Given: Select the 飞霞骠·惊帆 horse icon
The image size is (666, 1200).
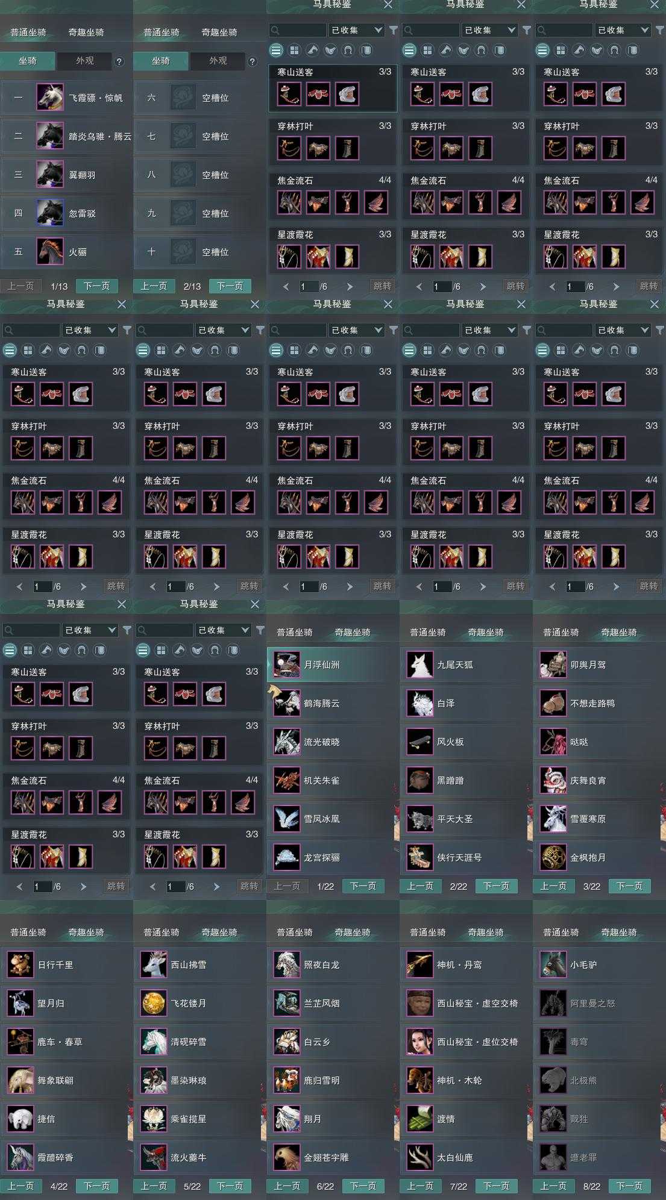Looking at the screenshot, I should (49, 98).
